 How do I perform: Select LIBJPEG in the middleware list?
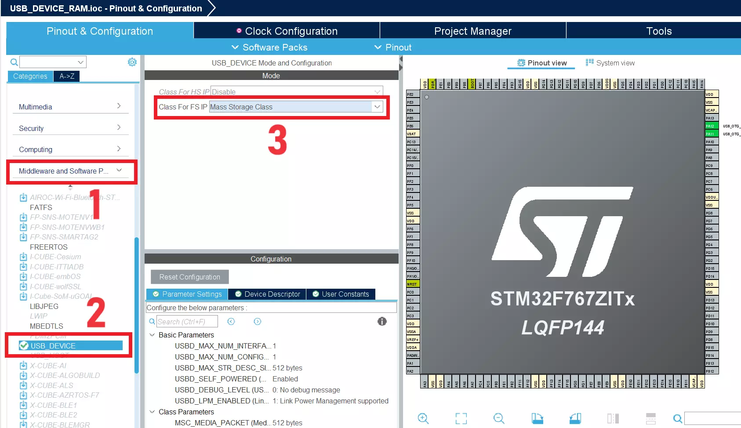pos(44,306)
